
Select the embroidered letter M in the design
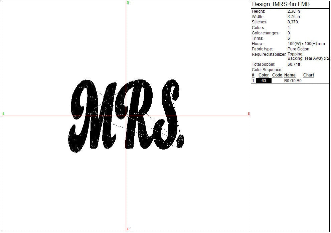(93, 115)
